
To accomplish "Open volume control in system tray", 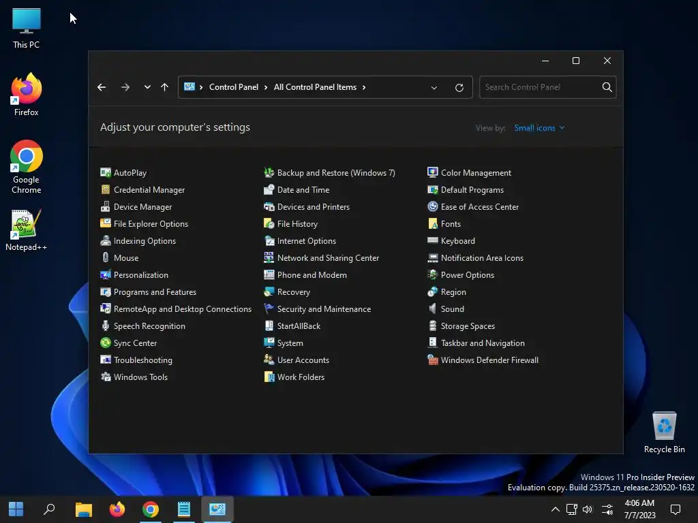I will pyautogui.click(x=588, y=509).
